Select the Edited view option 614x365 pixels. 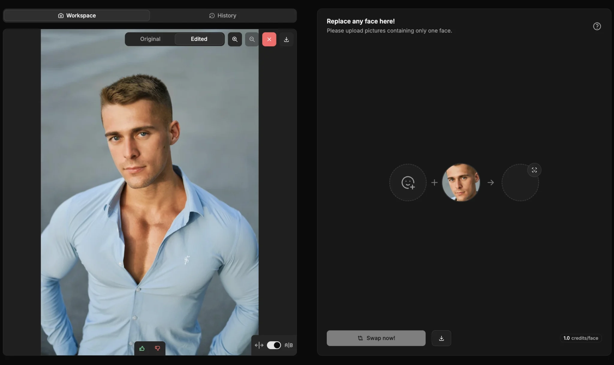tap(199, 39)
